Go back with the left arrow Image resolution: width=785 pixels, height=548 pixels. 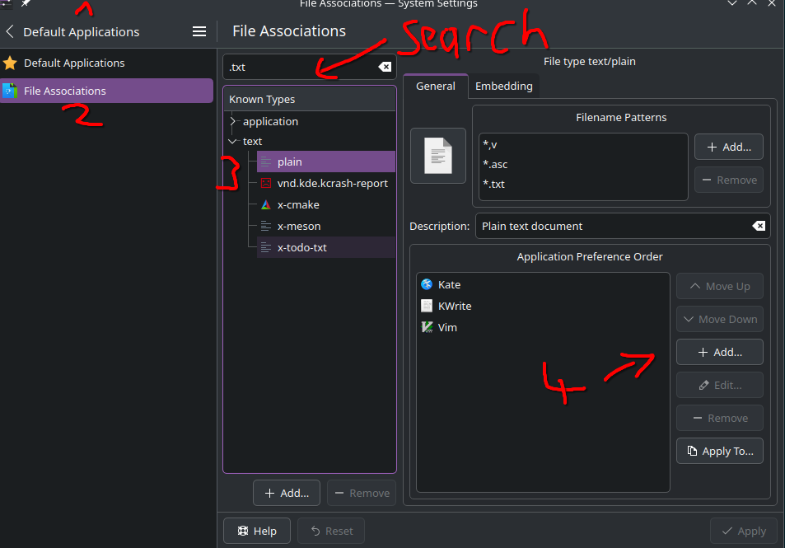[x=10, y=31]
